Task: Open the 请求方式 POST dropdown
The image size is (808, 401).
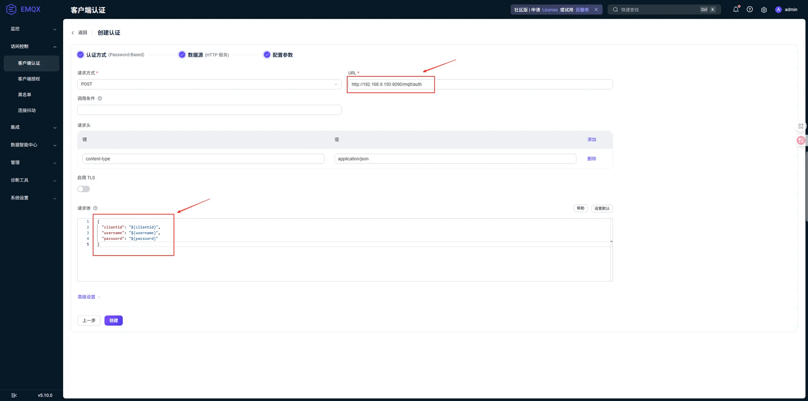Action: click(x=209, y=84)
